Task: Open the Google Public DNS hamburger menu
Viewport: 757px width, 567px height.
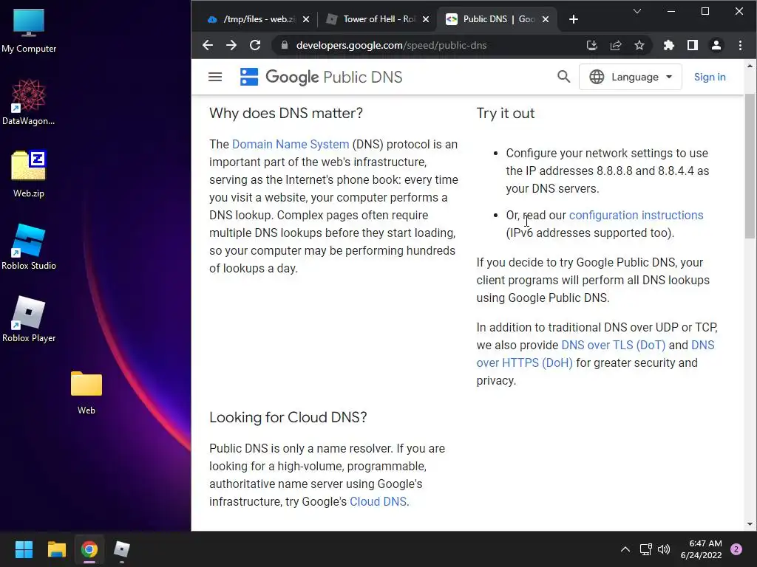Action: coord(215,77)
